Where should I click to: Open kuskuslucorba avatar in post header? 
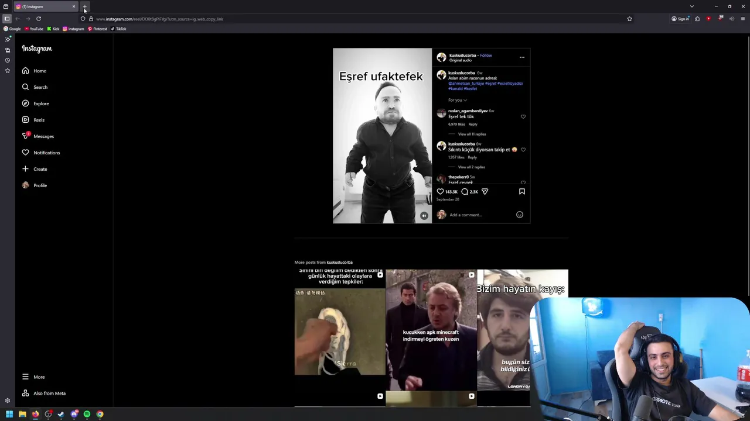pos(441,57)
